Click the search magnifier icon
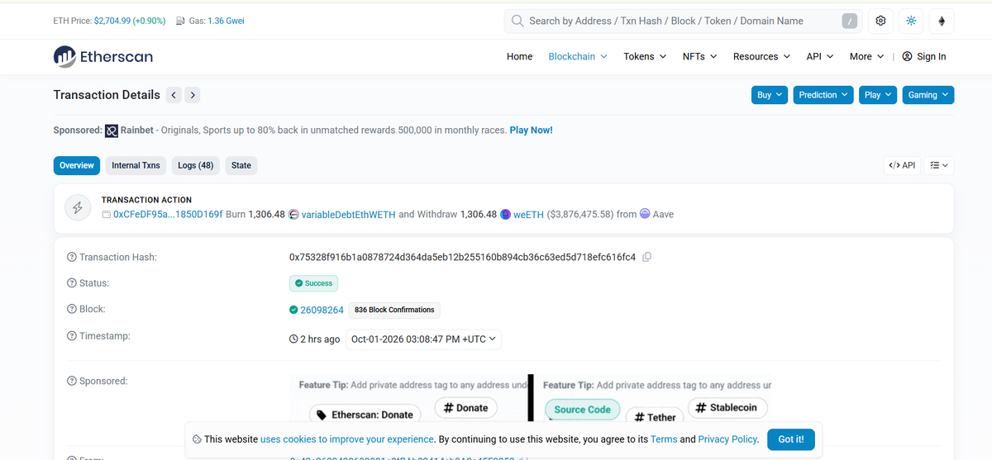The height and width of the screenshot is (460, 992). (517, 21)
